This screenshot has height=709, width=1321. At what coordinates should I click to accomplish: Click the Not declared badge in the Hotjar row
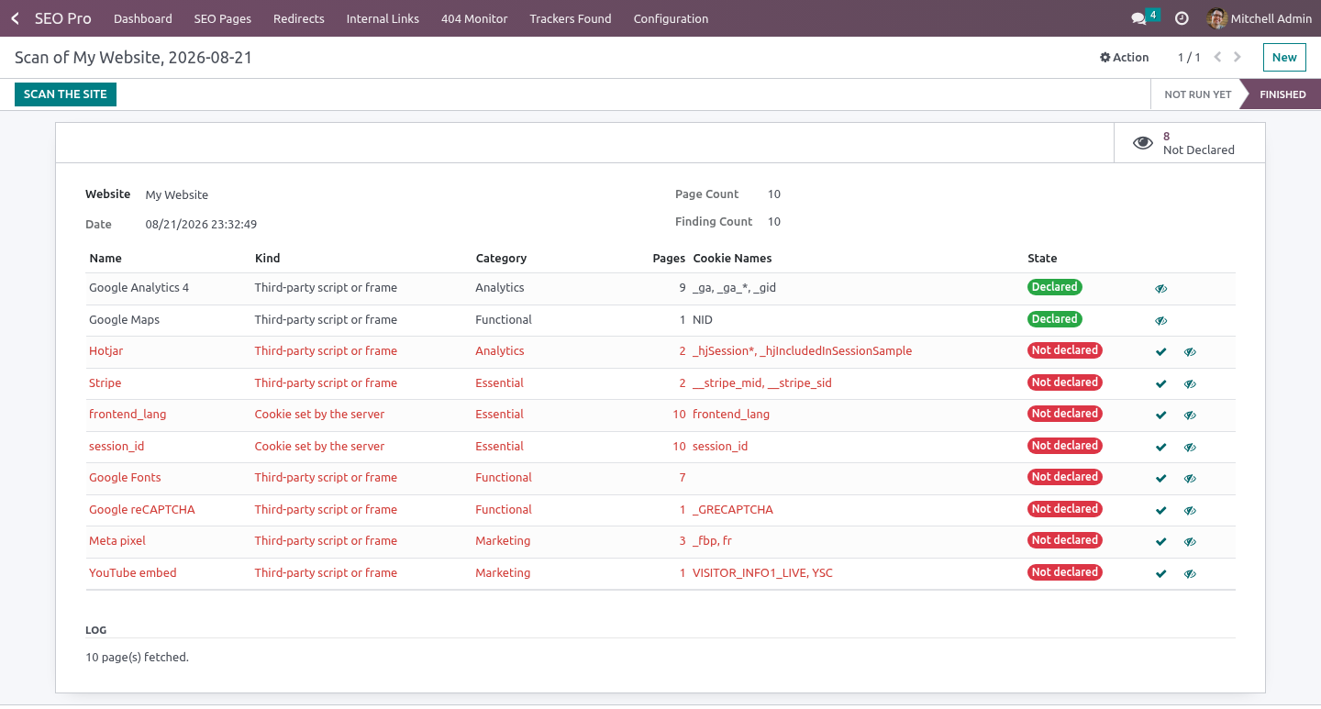pos(1065,350)
